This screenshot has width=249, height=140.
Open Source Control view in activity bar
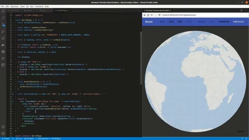point(3,25)
